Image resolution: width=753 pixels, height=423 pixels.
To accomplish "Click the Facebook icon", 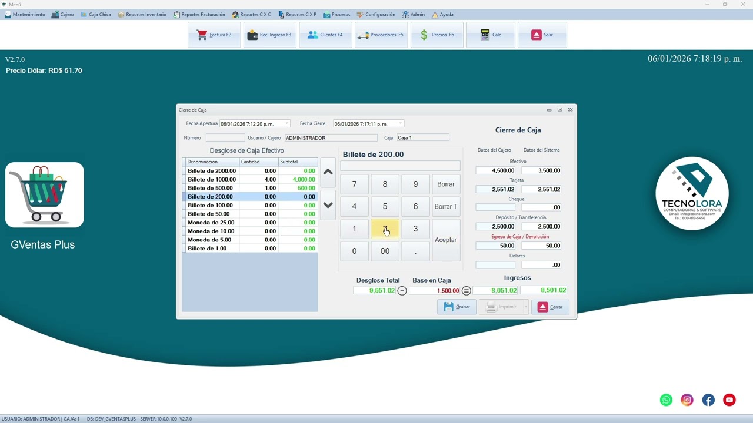I will (x=708, y=400).
